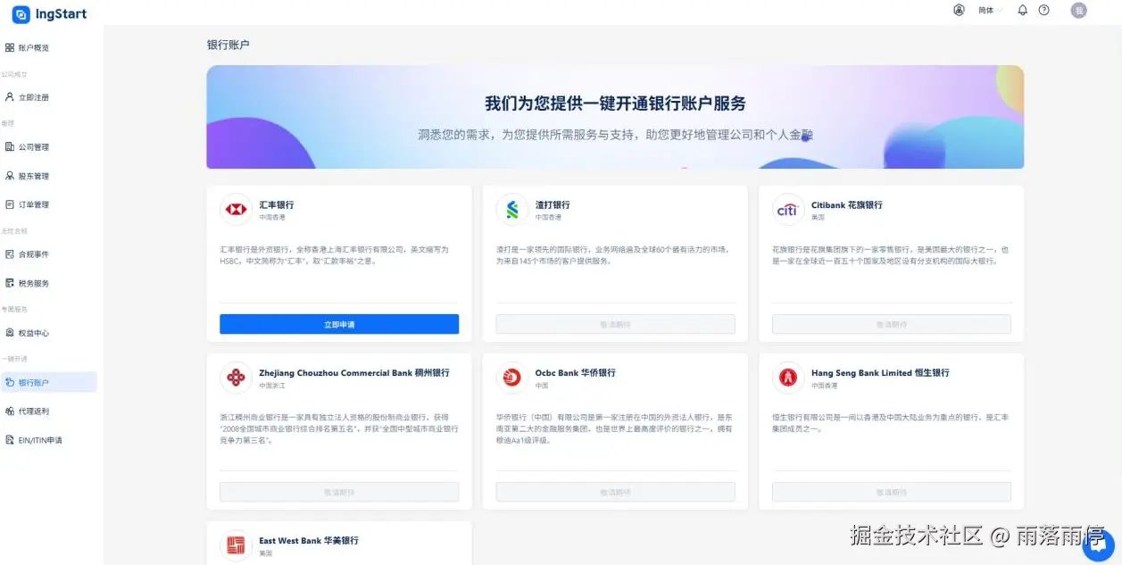The width and height of the screenshot is (1122, 565).
Task: Click the HSBC 汇丰银行 logo
Action: click(236, 210)
